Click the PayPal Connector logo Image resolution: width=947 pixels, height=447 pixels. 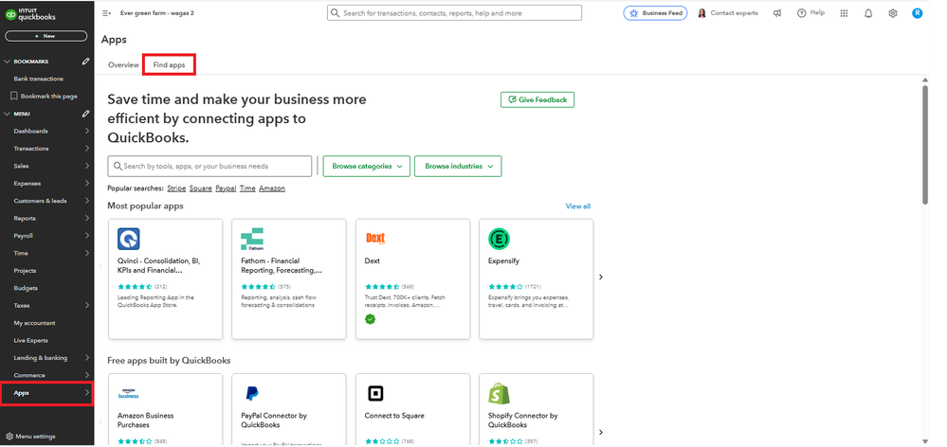(x=252, y=393)
